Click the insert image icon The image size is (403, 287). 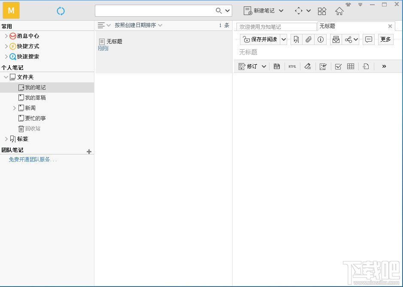coord(323,66)
